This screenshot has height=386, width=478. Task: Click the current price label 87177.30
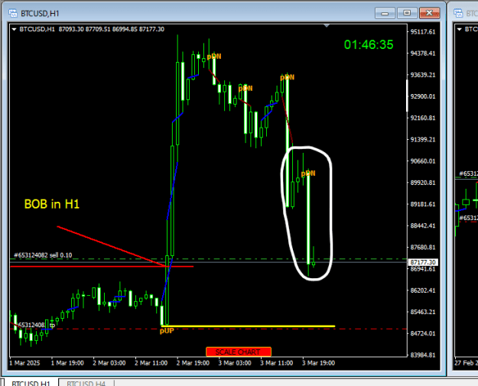tap(422, 262)
